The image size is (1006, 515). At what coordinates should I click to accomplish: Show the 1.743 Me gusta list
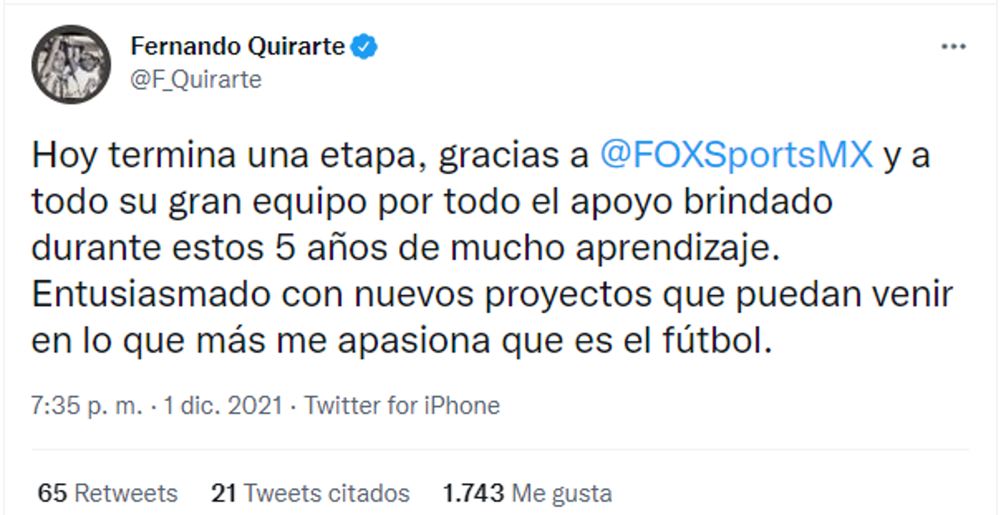(526, 493)
